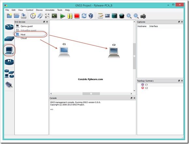Browse all devices sidebar icon
This screenshot has height=144, width=189.
click(x=9, y=74)
